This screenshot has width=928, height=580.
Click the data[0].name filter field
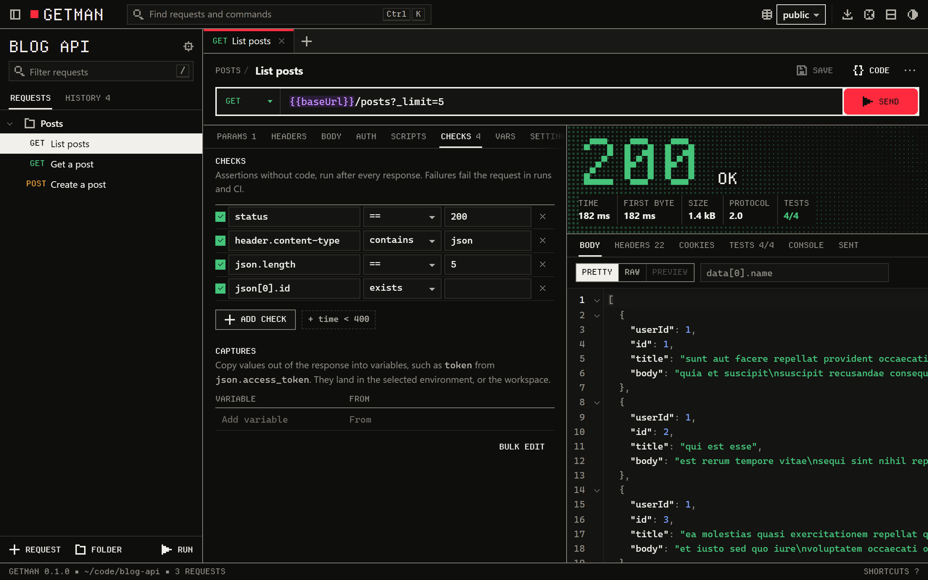point(794,273)
